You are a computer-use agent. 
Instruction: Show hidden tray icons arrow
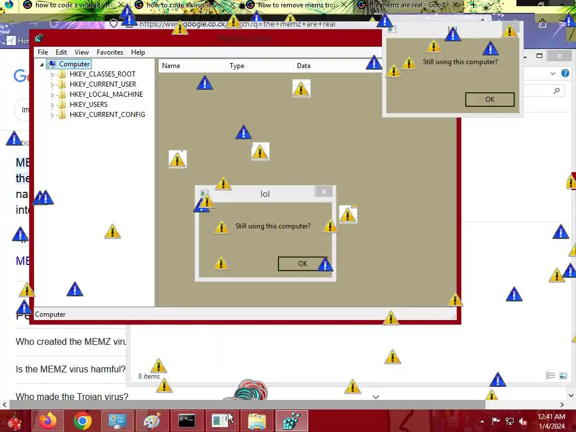482,421
